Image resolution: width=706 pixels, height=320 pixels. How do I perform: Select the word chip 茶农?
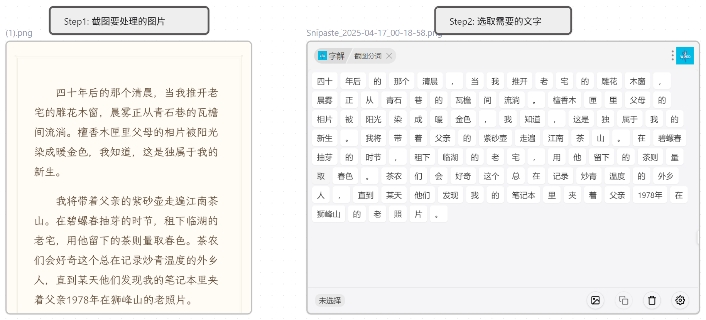[x=394, y=176]
